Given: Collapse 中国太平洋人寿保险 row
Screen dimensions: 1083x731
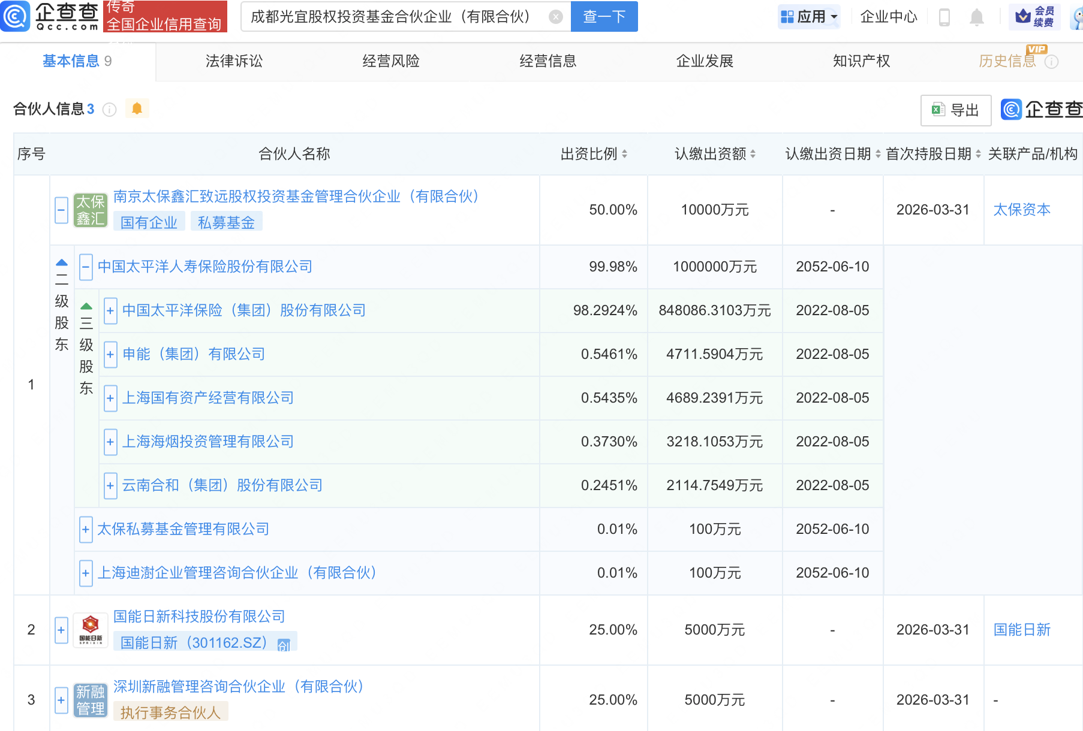Looking at the screenshot, I should pos(86,267).
